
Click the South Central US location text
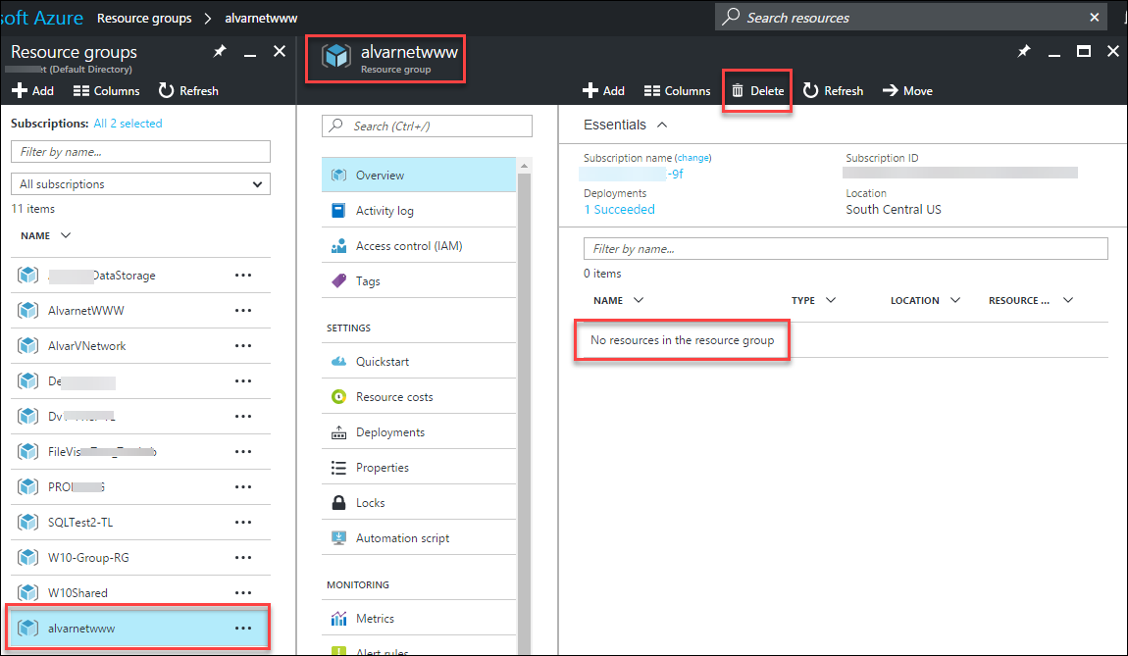tap(893, 209)
